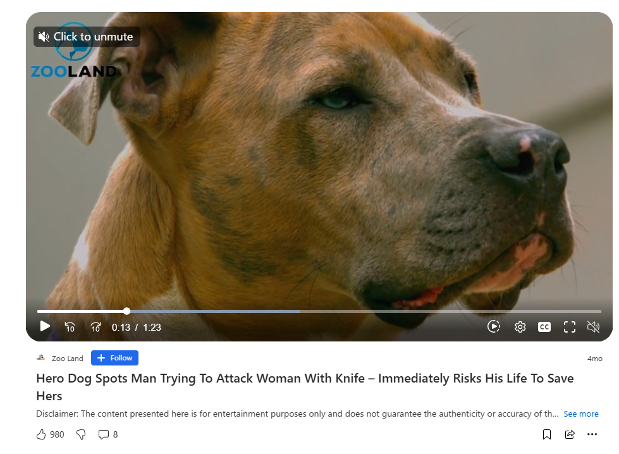Unmute using the speaker icon in controls
The width and height of the screenshot is (619, 454).
pyautogui.click(x=593, y=327)
